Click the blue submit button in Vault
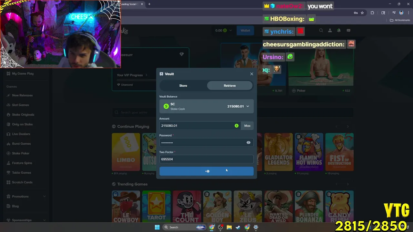 (x=206, y=171)
